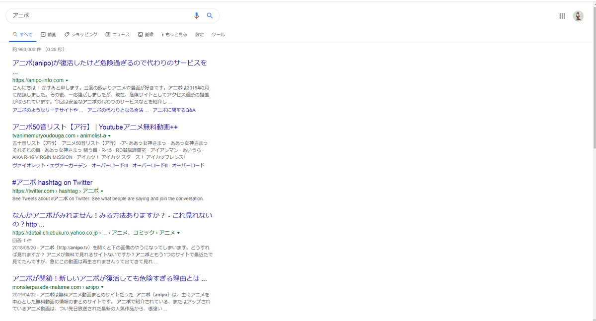
Task: Open result #アニポ hashtag on Twitter
Action: click(x=52, y=183)
